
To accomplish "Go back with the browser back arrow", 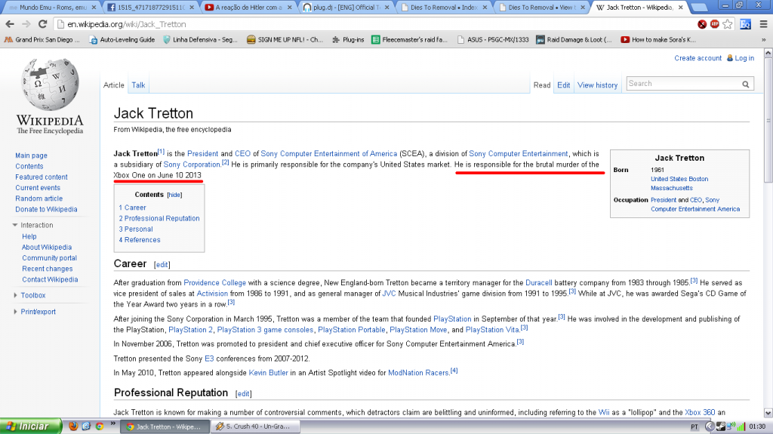I will [10, 24].
